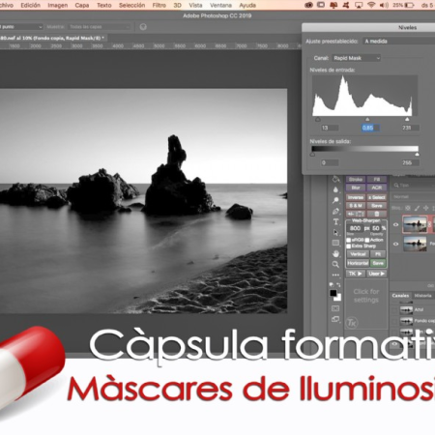Click the Inverse button
435x435 pixels.
pyautogui.click(x=356, y=197)
